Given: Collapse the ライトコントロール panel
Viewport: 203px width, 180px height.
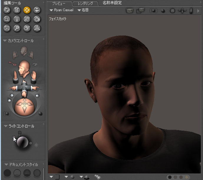Looking at the screenshot, I should (5, 126).
